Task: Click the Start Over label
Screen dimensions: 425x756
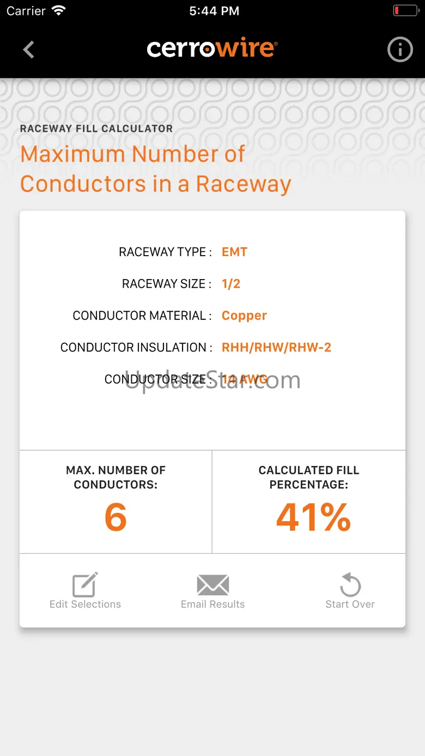Action: pos(350,604)
